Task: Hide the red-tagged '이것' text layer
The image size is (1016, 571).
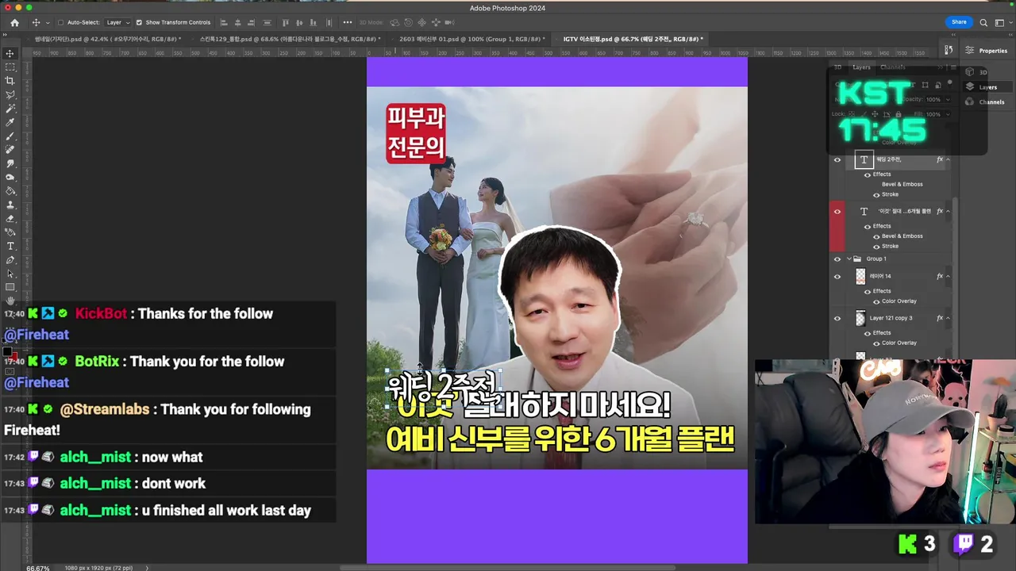Action: click(x=837, y=212)
